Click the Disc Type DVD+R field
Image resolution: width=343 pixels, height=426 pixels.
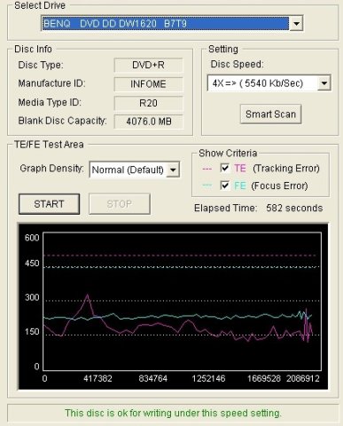point(148,65)
